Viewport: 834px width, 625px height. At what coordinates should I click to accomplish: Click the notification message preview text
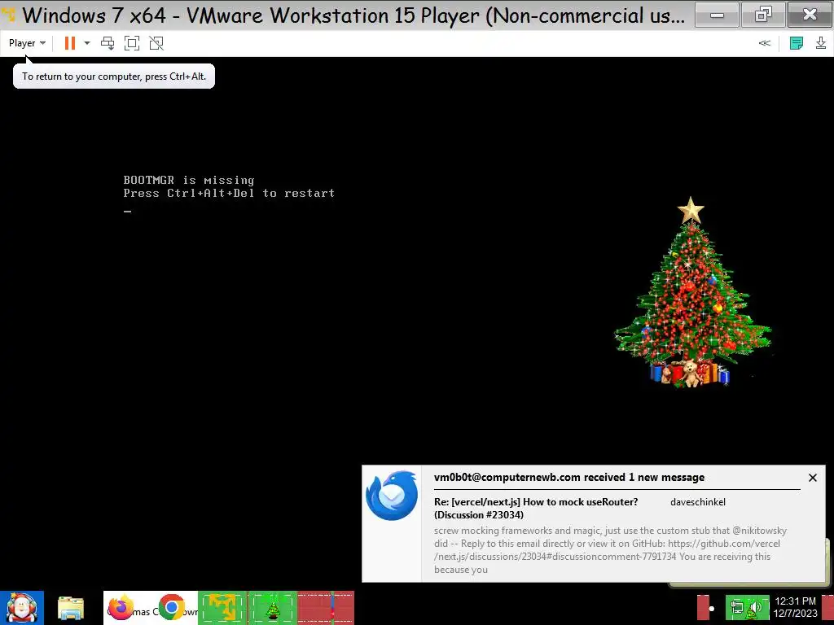tap(610, 550)
